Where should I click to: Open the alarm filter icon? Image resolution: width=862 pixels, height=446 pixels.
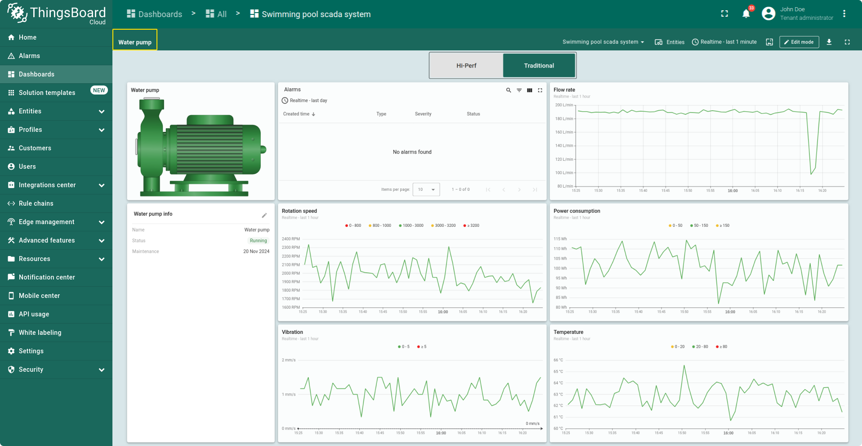(519, 90)
